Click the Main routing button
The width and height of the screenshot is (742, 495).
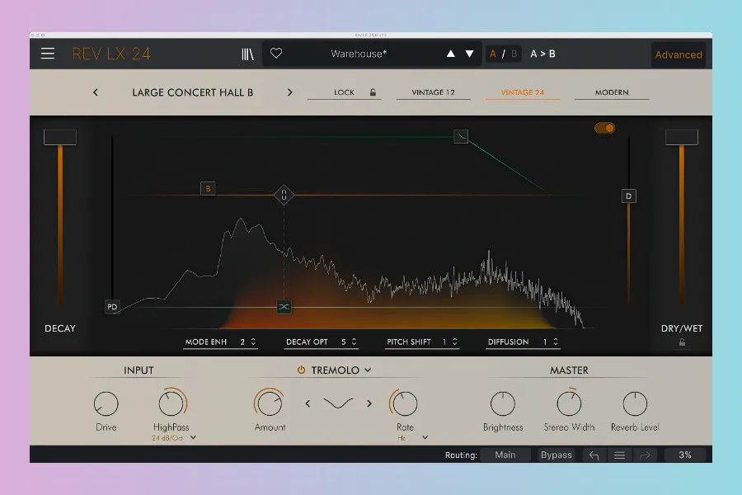tap(505, 455)
